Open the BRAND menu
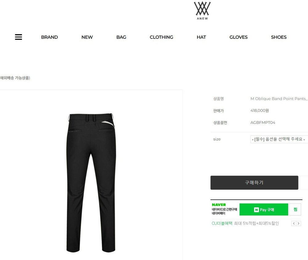Viewport: 308px width, 260px height. (50, 37)
